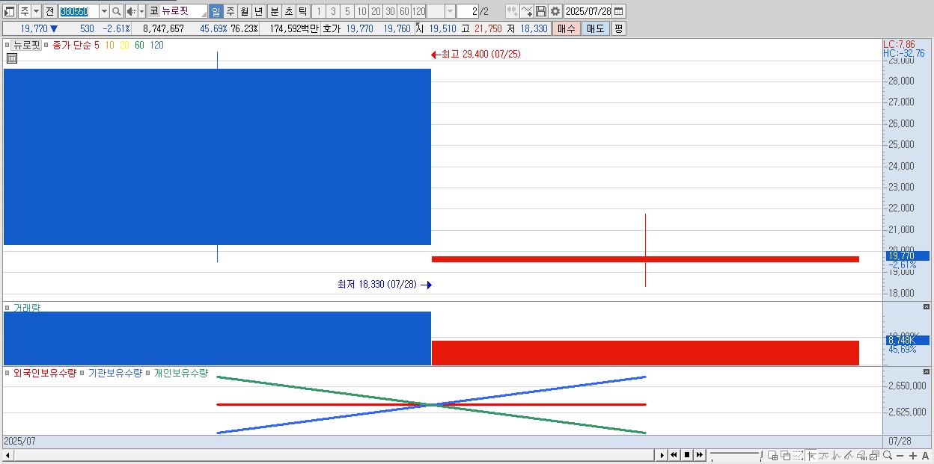The width and height of the screenshot is (934, 464).
Task: Click the 주 stock type button
Action: (x=24, y=11)
